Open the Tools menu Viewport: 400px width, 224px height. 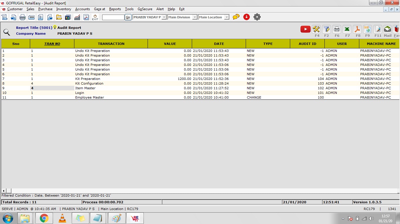coord(129,9)
